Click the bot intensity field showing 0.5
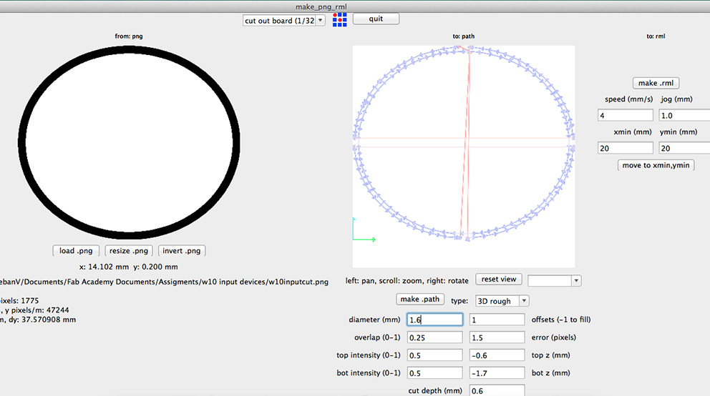The image size is (710, 396). point(434,372)
